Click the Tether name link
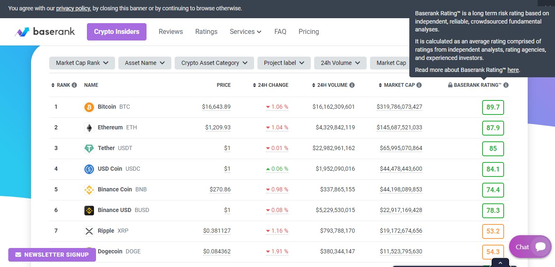Image resolution: width=555 pixels, height=267 pixels. point(106,148)
